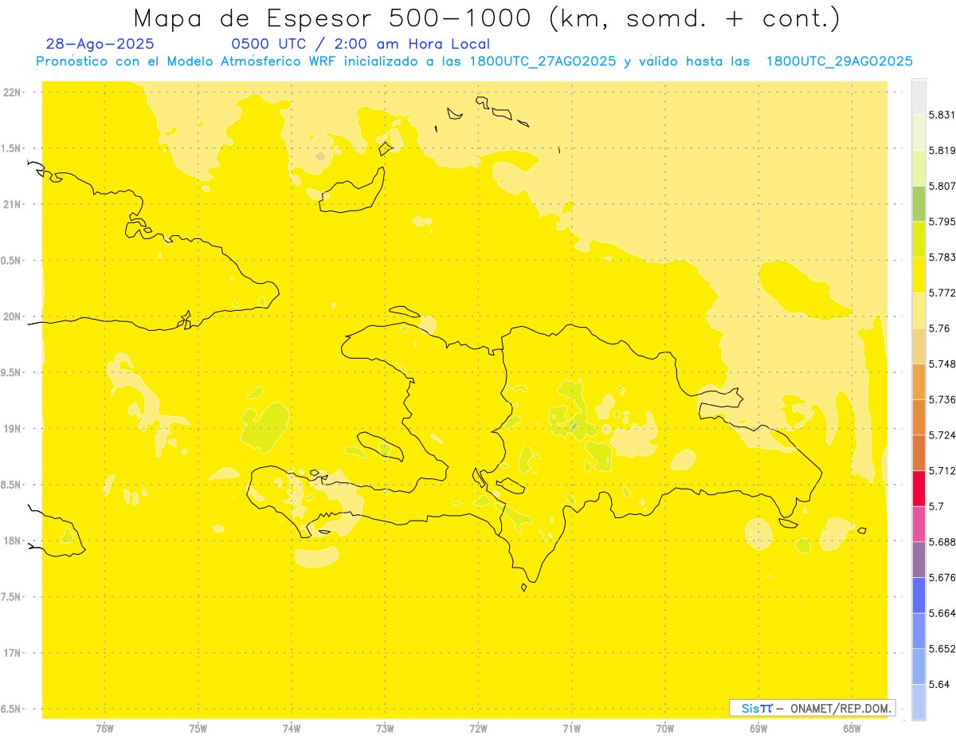Click the '70W' longitude axis label
Screen dimensions: 956x739
click(x=664, y=729)
